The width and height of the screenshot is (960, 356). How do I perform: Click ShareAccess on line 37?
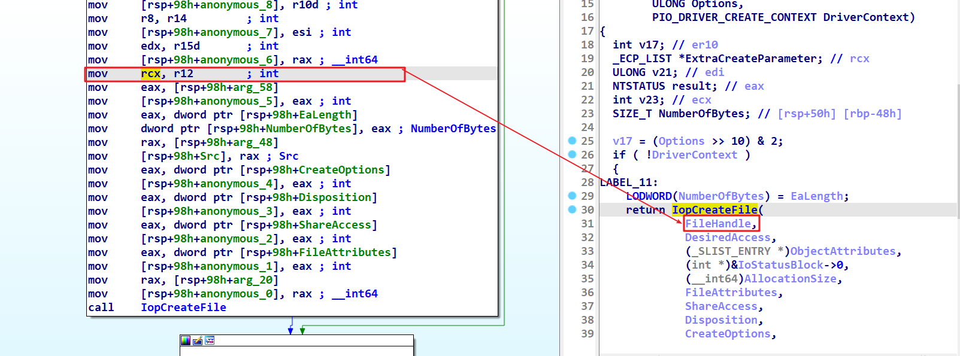(x=721, y=306)
